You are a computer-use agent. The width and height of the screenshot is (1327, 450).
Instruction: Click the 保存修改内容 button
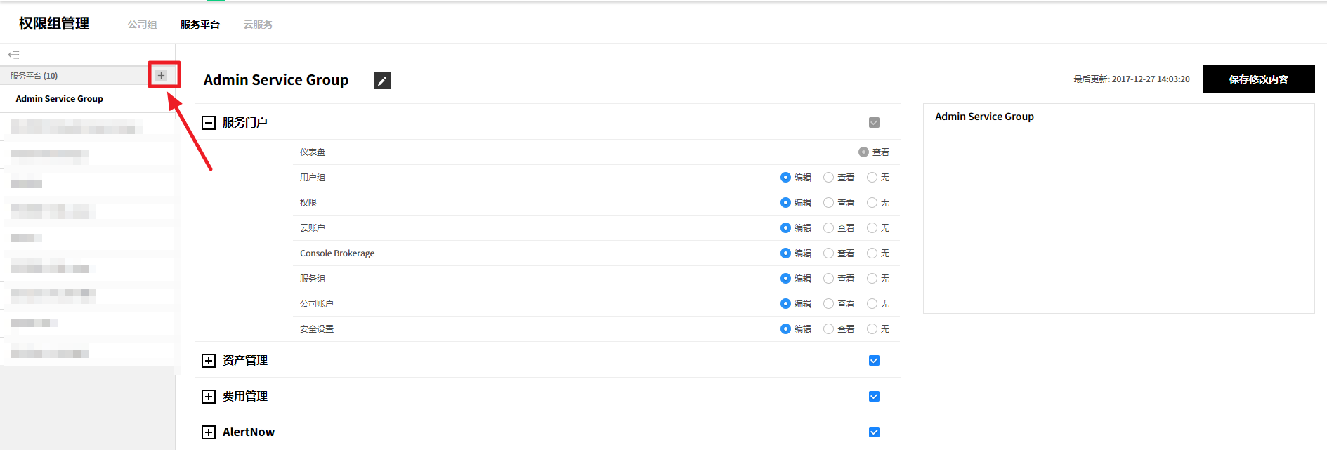coord(1258,79)
